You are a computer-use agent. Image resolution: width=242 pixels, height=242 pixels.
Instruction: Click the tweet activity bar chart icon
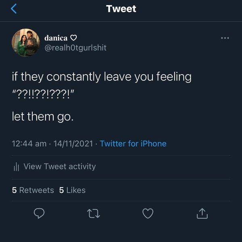coord(17,167)
